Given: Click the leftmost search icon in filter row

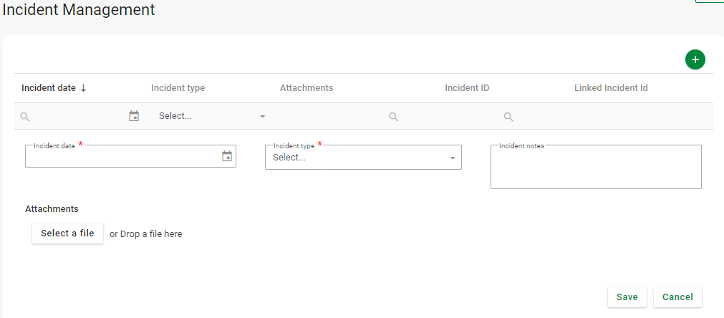Looking at the screenshot, I should tap(25, 117).
